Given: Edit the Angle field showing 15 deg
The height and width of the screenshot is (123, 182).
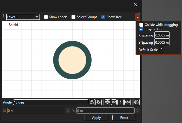Looking at the screenshot, I should coord(51,102).
